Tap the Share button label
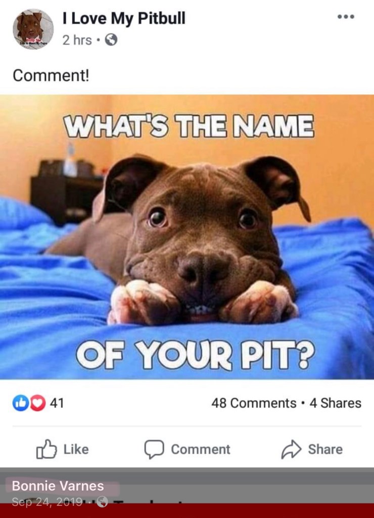This screenshot has height=518, width=374. point(325,449)
